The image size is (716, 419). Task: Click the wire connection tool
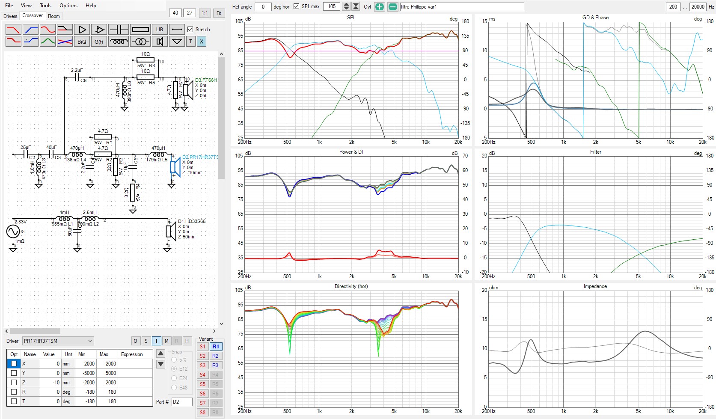pyautogui.click(x=176, y=30)
